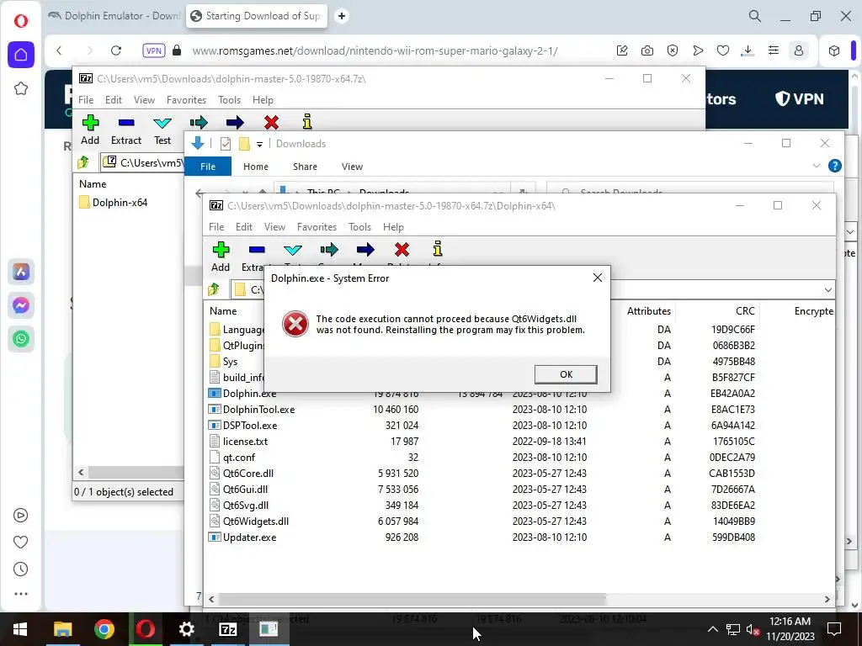This screenshot has width=862, height=646.
Task: Sort by the Name column in front 7-Zip
Action: [x=222, y=311]
